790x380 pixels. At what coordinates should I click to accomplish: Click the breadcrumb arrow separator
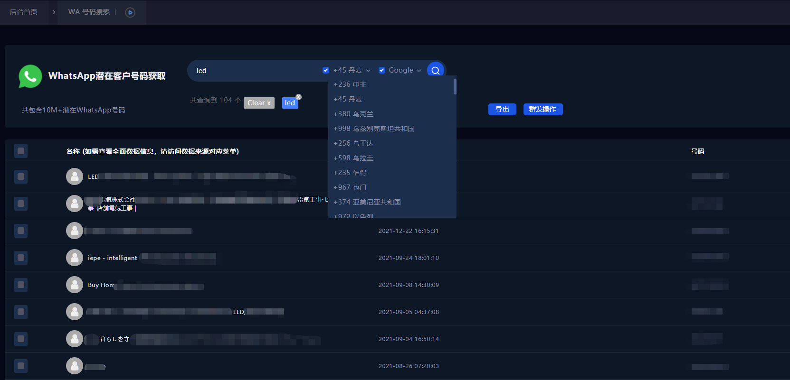pyautogui.click(x=54, y=12)
